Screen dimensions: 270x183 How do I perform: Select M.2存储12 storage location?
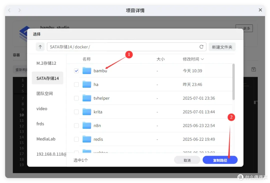[46, 63]
